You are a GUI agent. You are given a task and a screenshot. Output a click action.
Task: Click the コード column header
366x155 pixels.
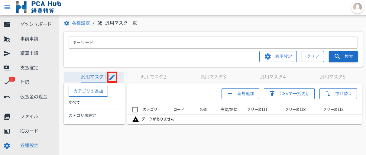click(x=179, y=110)
